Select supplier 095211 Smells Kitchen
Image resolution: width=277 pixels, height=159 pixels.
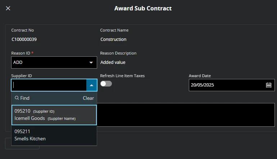coord(54,135)
